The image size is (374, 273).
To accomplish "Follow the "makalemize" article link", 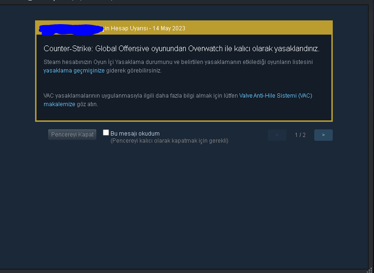I will [x=59, y=104].
